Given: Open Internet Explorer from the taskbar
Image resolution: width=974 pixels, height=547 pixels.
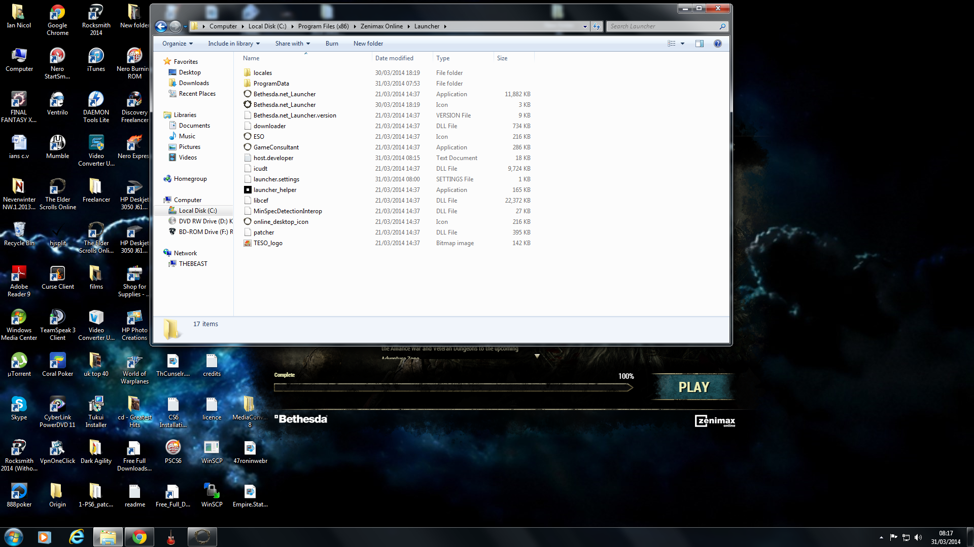Looking at the screenshot, I should [x=77, y=537].
